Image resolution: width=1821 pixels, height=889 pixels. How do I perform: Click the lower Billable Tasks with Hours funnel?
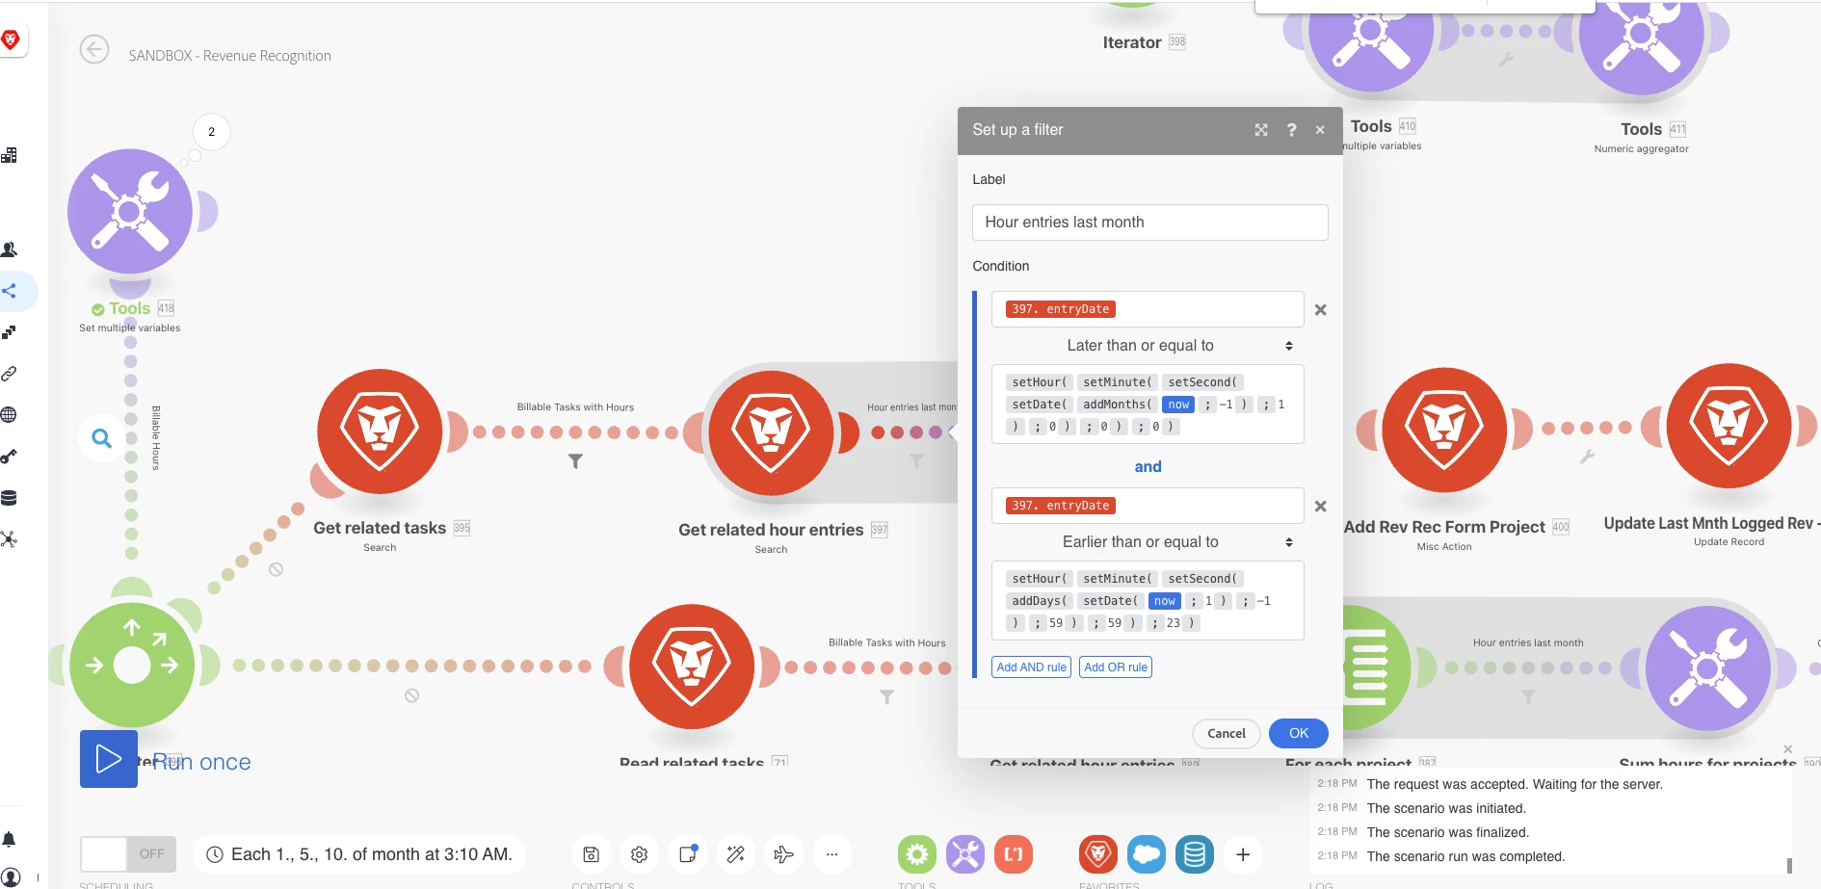point(886,696)
